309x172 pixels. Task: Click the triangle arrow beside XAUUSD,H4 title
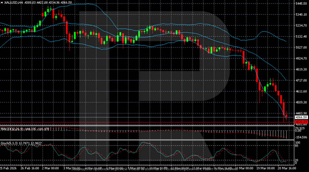[x=2, y=3]
